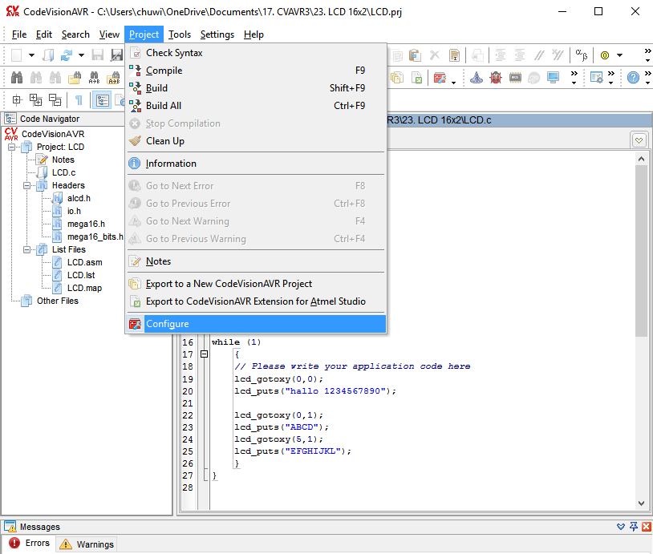Launch the CodeWizardAVR wizard hat icon
Screen dimensions: 653x554
(x=476, y=78)
